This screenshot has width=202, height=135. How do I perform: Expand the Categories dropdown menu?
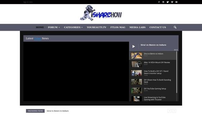coord(73,27)
